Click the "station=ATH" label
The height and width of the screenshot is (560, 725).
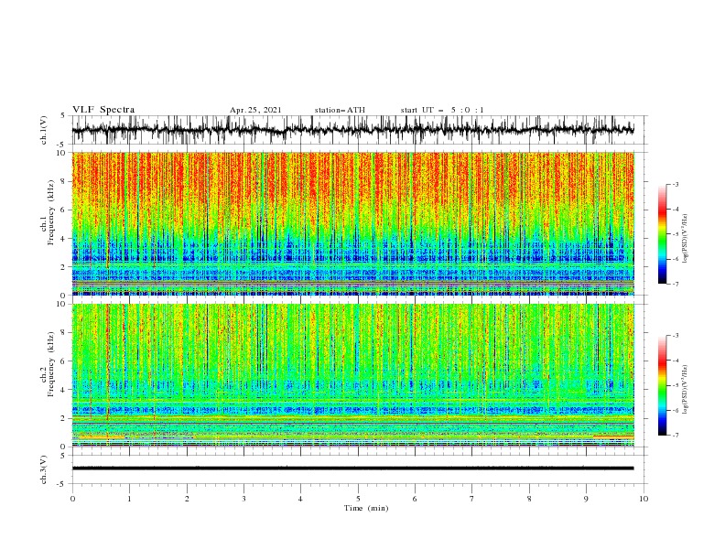[340, 111]
